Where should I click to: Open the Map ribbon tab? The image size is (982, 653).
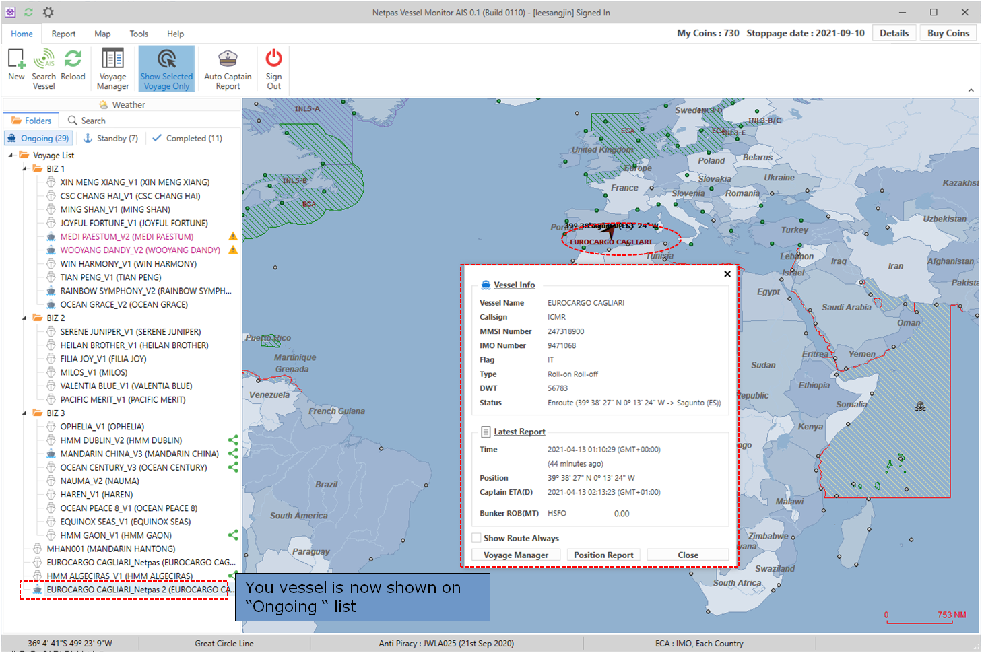pos(102,34)
